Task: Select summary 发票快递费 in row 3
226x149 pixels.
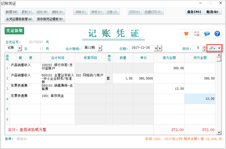Action: [x=25, y=89]
